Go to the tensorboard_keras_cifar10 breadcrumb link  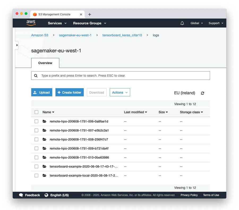[x=122, y=35]
